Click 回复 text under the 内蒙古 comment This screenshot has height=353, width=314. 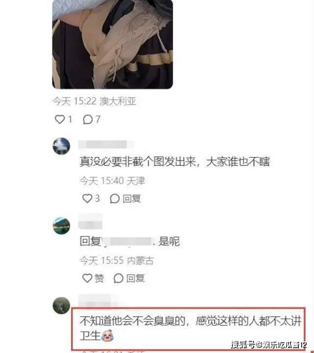(135, 278)
